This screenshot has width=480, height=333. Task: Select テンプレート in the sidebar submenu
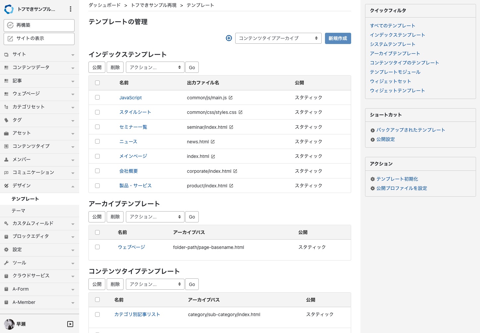tap(25, 199)
